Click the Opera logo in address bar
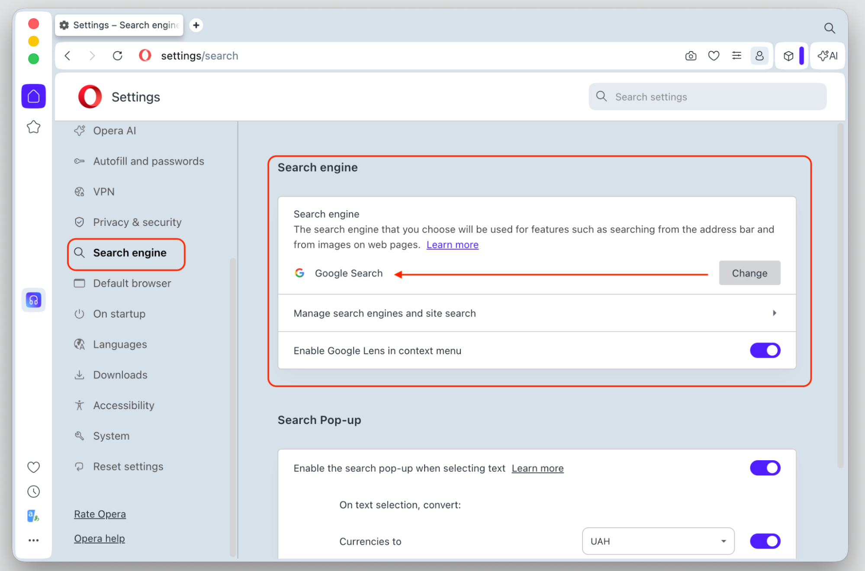The image size is (865, 571). pyautogui.click(x=145, y=56)
